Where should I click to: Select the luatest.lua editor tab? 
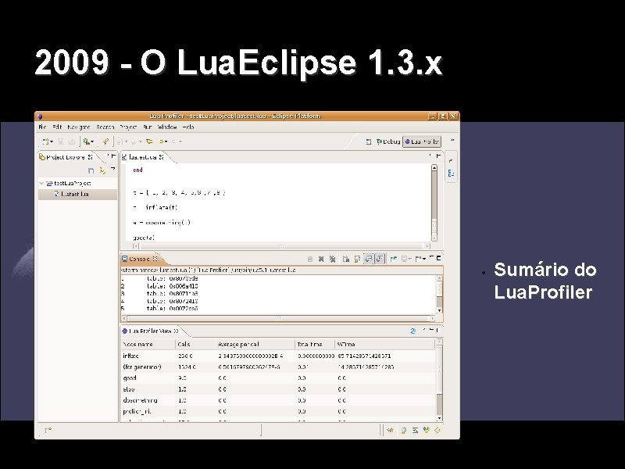(143, 157)
